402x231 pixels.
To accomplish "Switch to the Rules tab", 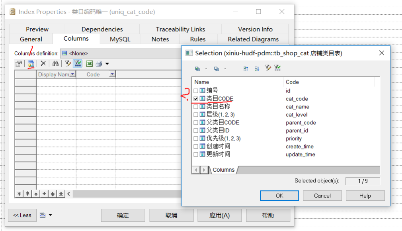I will click(x=198, y=39).
